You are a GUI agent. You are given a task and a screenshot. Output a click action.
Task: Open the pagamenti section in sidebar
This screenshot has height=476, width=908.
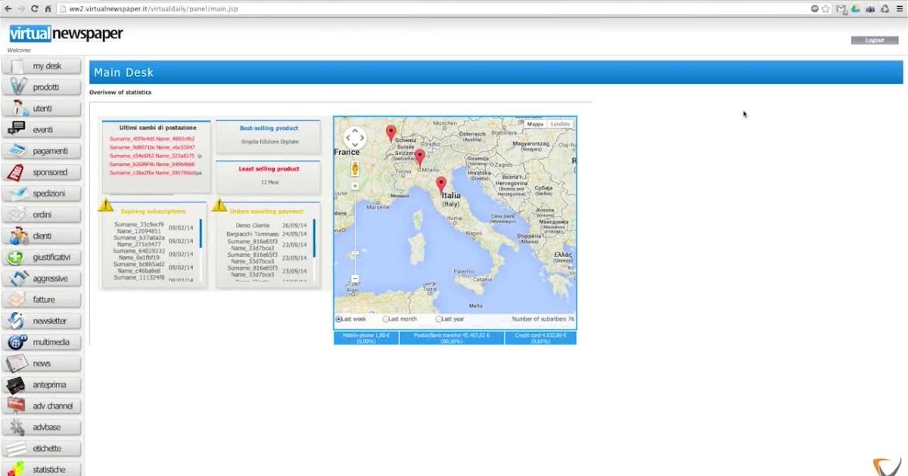click(x=42, y=151)
